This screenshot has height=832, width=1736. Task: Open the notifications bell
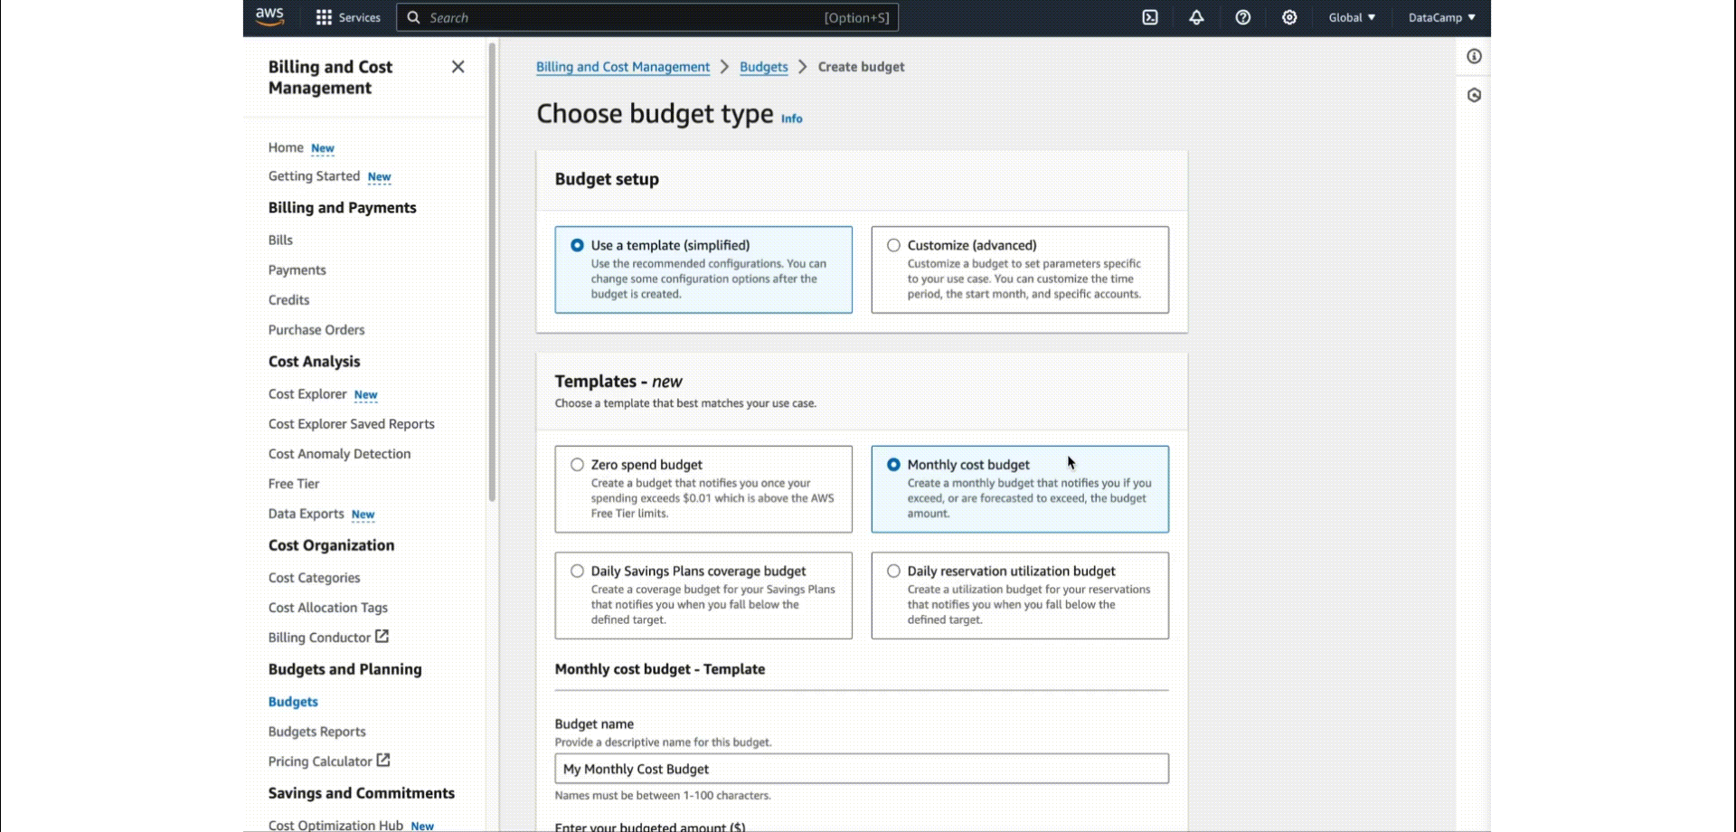1196,17
